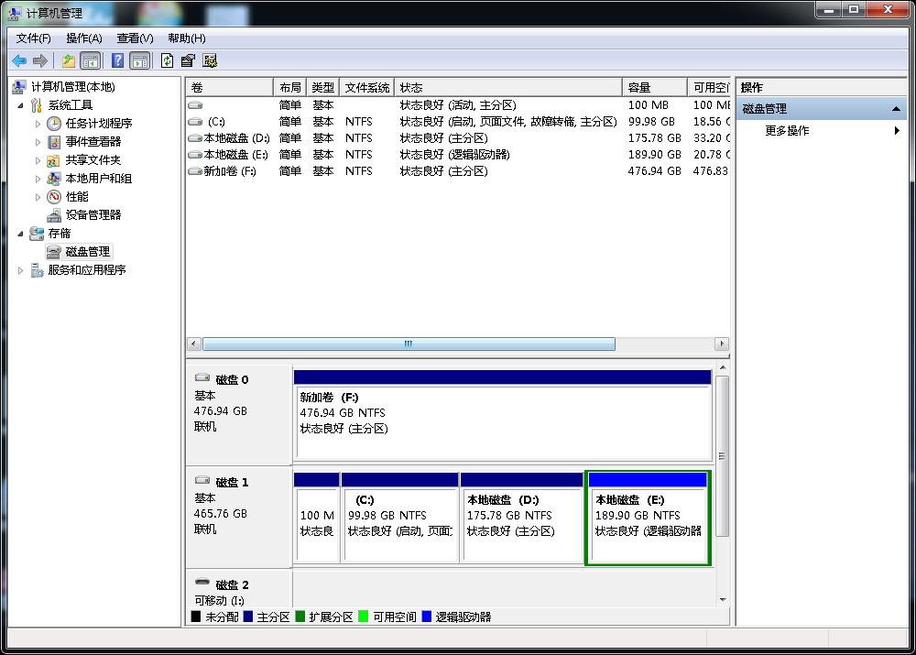Toggle the Show/Hide Console Tree button
Viewport: 916px width, 655px height.
coord(91,60)
